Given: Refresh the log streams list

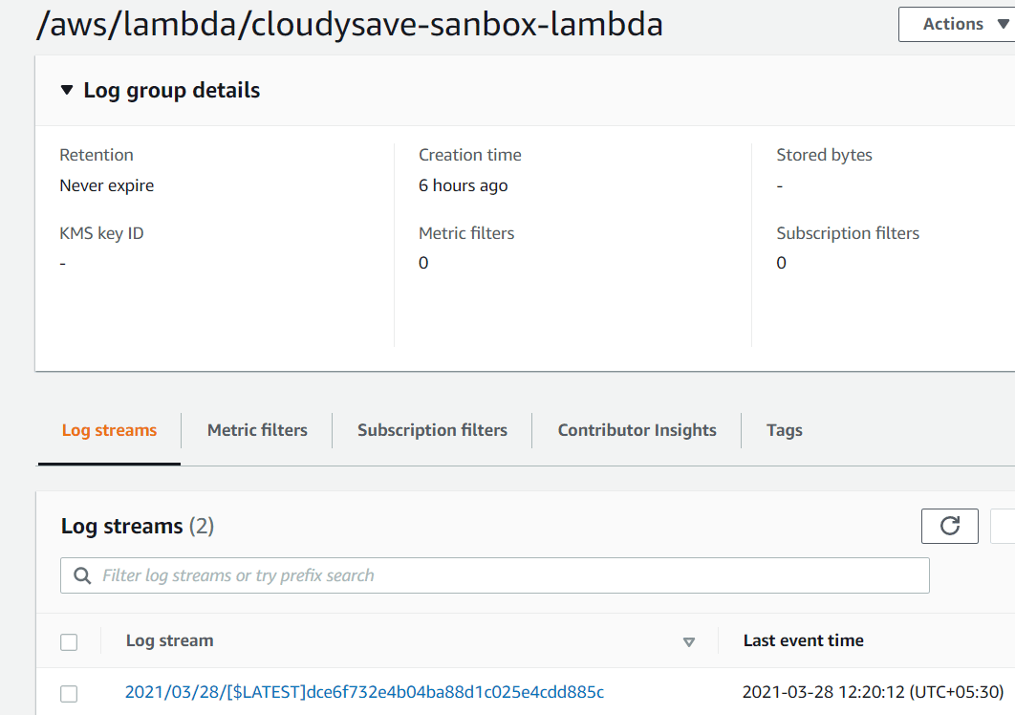Looking at the screenshot, I should click(950, 526).
